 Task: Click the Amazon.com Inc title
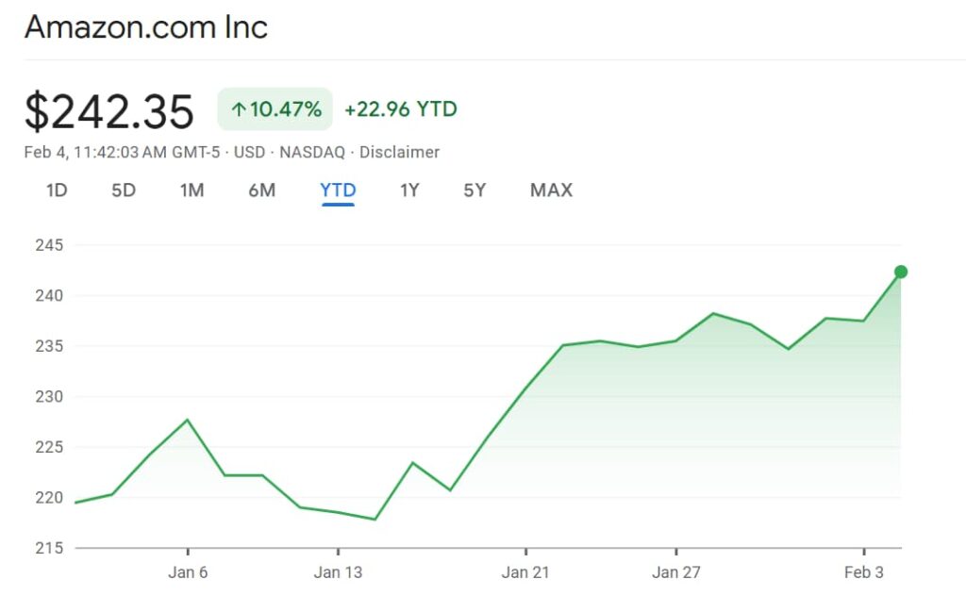(146, 26)
